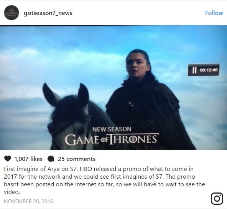View the 25 comments link
Viewport: 227px width, 209px height.
click(x=77, y=159)
